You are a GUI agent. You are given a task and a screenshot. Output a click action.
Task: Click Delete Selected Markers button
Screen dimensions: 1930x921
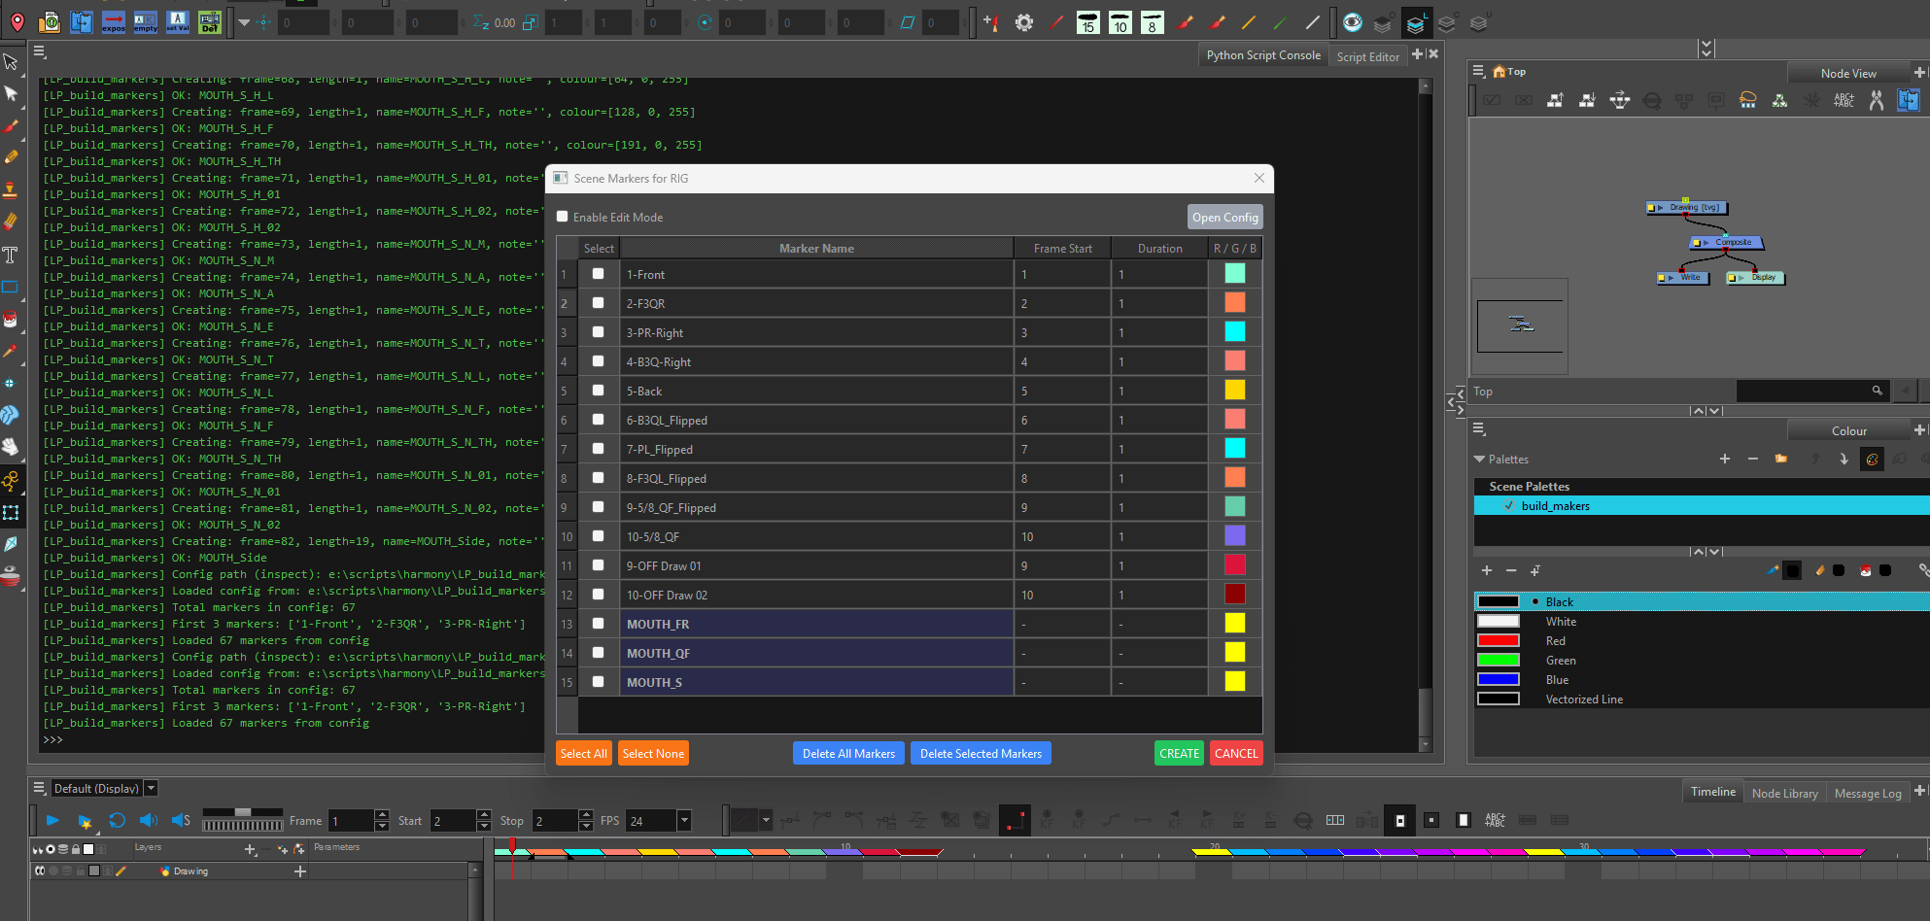tap(980, 753)
